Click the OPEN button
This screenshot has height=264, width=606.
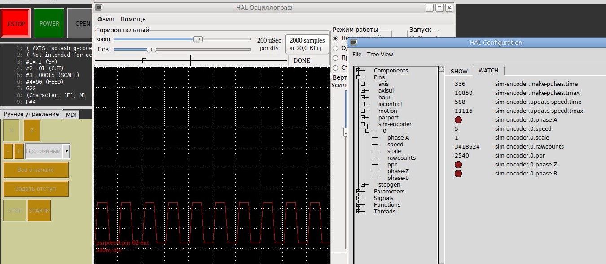(81, 23)
